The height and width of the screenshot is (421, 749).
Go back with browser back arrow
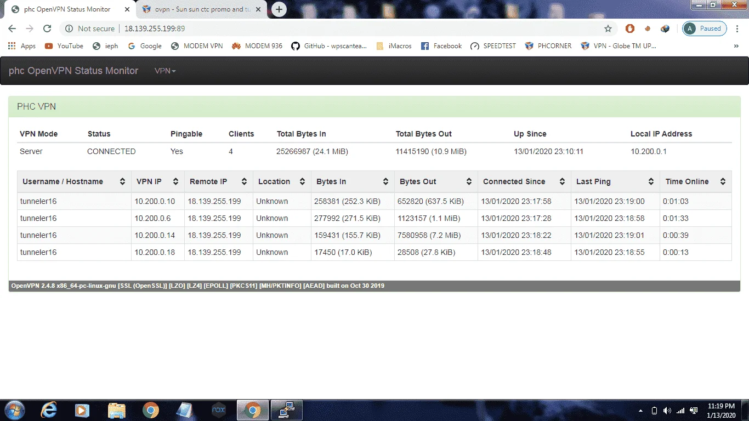12,29
